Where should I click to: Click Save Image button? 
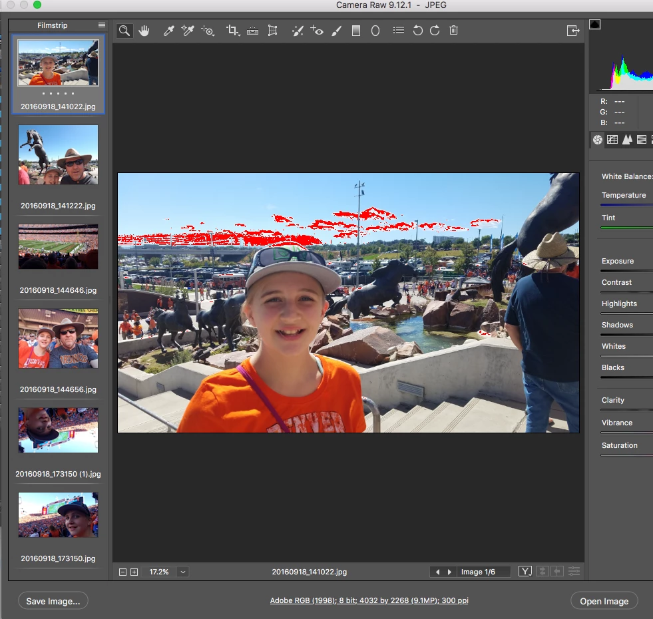53,601
